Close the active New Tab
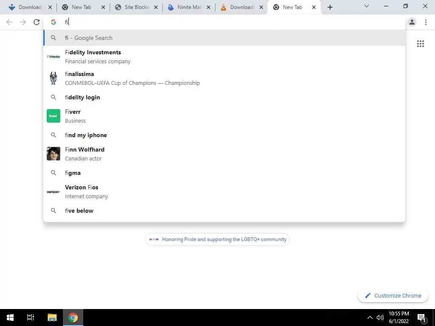 coord(314,8)
